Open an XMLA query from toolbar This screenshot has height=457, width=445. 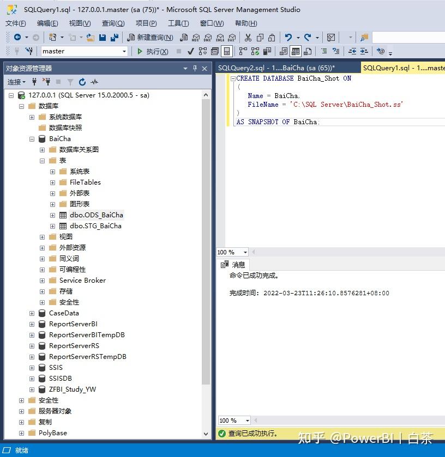coord(220,37)
